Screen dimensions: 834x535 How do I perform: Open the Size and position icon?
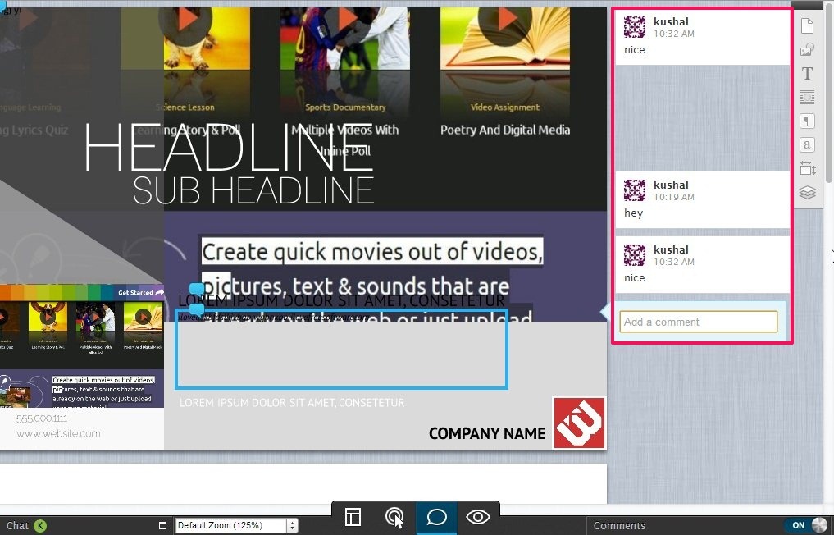click(x=808, y=168)
